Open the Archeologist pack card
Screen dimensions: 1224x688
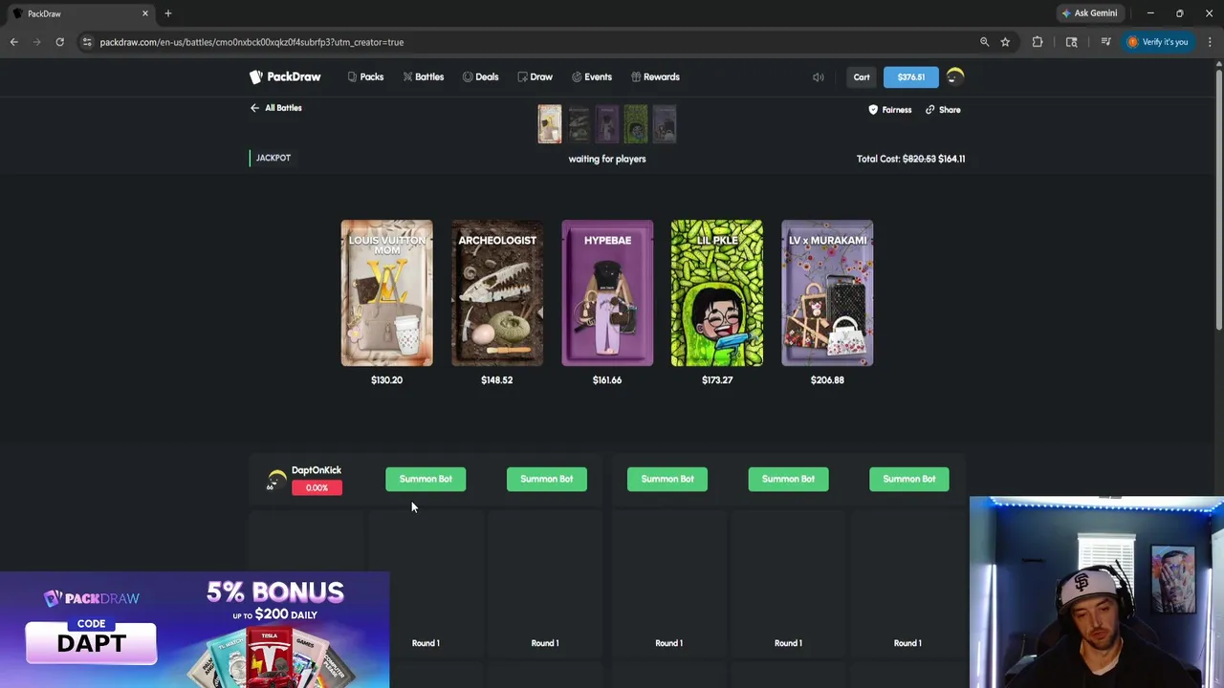497,293
